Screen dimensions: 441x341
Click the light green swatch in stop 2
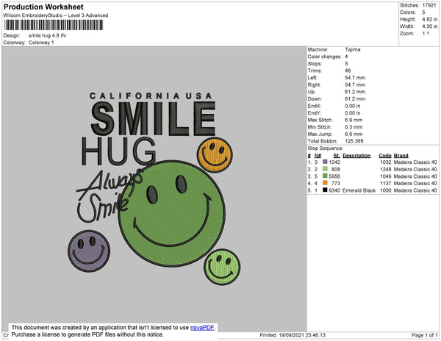(x=325, y=169)
